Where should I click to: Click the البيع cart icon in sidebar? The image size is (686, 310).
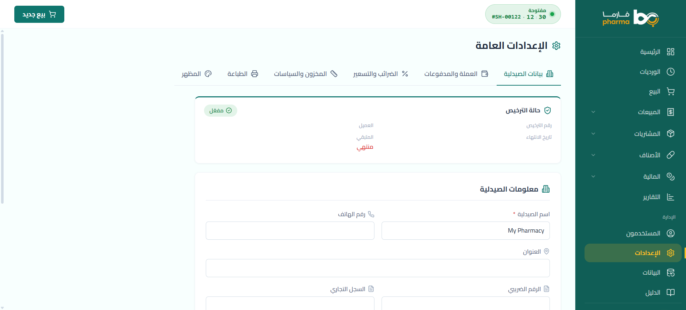point(671,92)
